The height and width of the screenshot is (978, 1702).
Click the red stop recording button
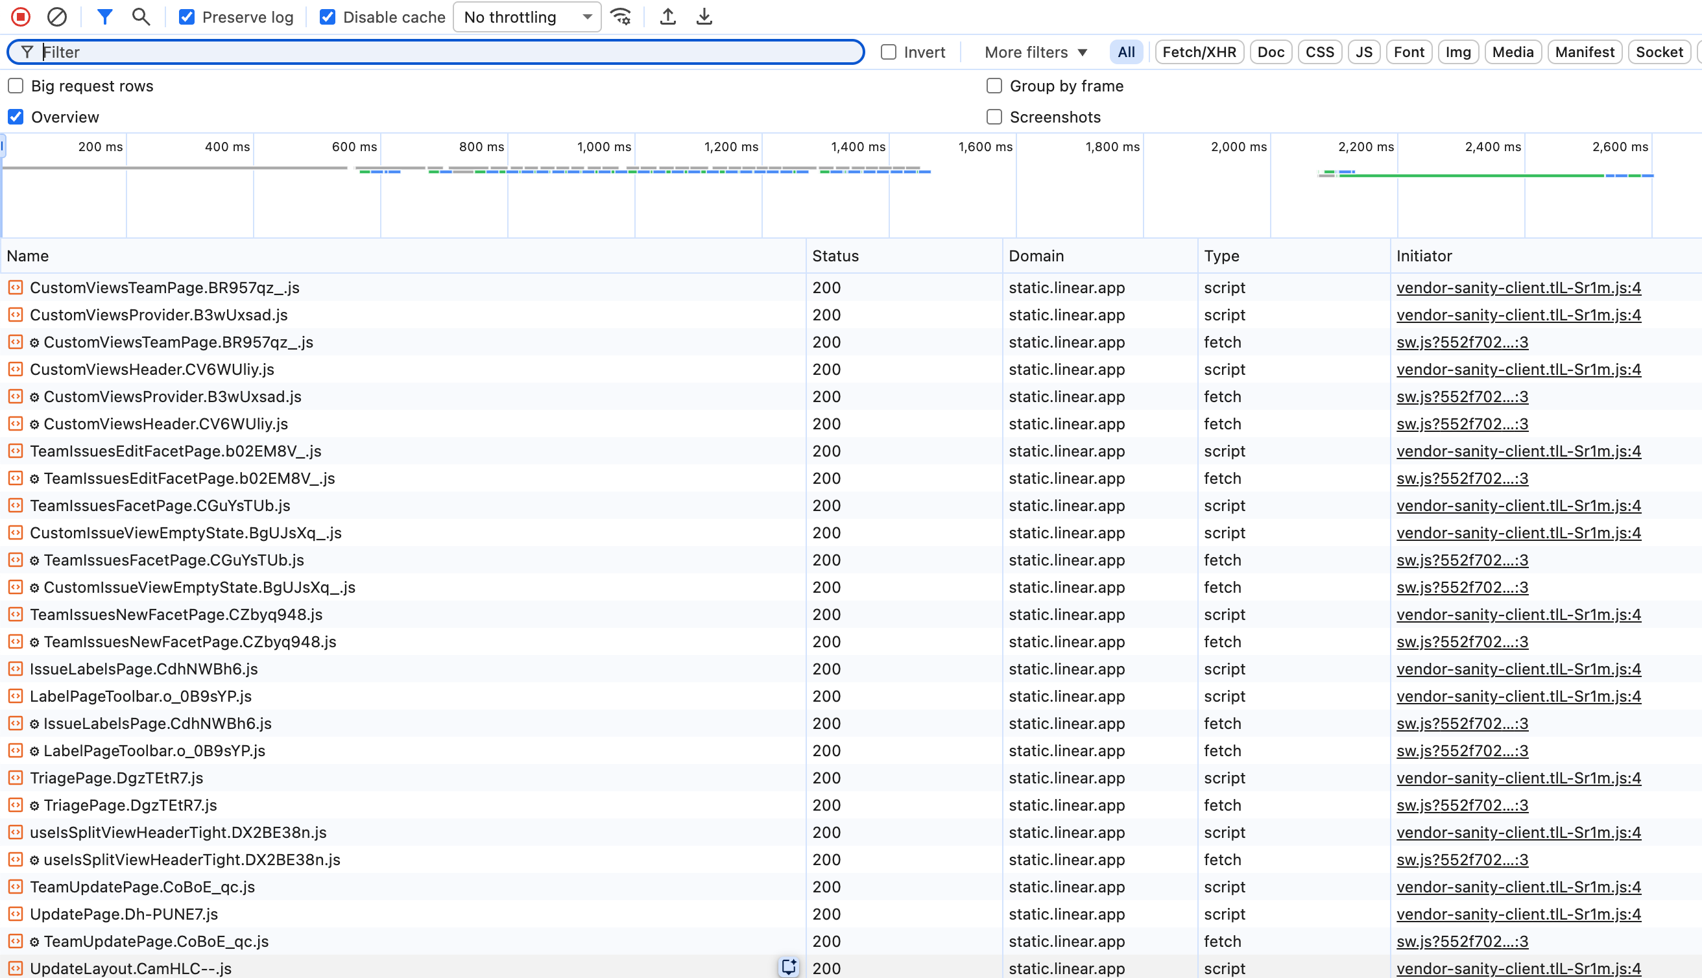pyautogui.click(x=20, y=17)
